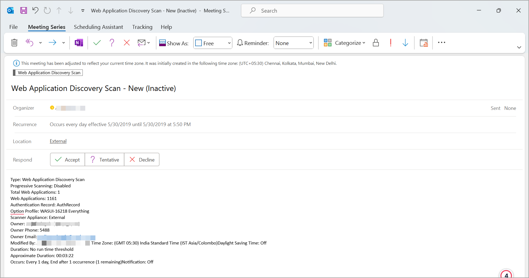The height and width of the screenshot is (278, 529).
Task: Open the External location link
Action: coord(58,141)
